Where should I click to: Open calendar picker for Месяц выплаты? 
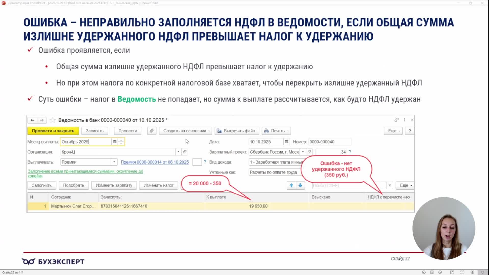click(x=115, y=142)
